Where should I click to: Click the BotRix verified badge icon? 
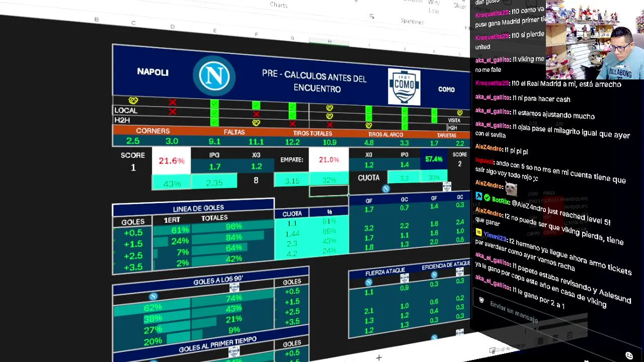487,198
